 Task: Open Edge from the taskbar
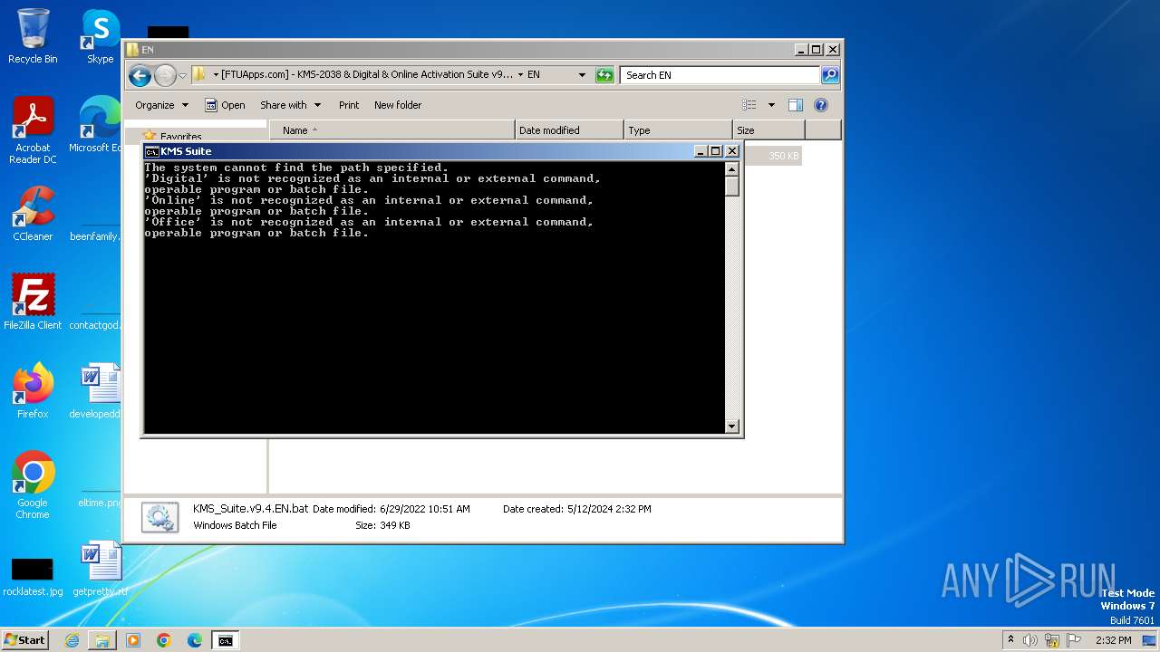(x=195, y=640)
